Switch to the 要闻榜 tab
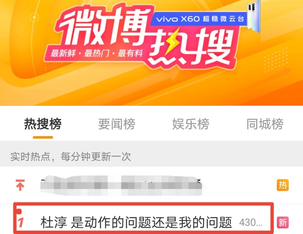Viewport: 303px width, 234px height. point(117,124)
